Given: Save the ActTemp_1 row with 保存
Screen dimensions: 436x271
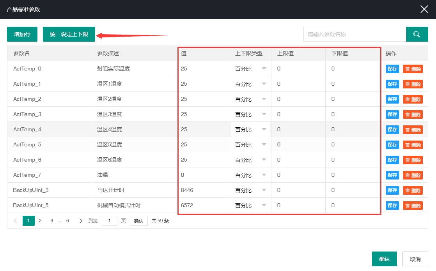Looking at the screenshot, I should coord(392,84).
